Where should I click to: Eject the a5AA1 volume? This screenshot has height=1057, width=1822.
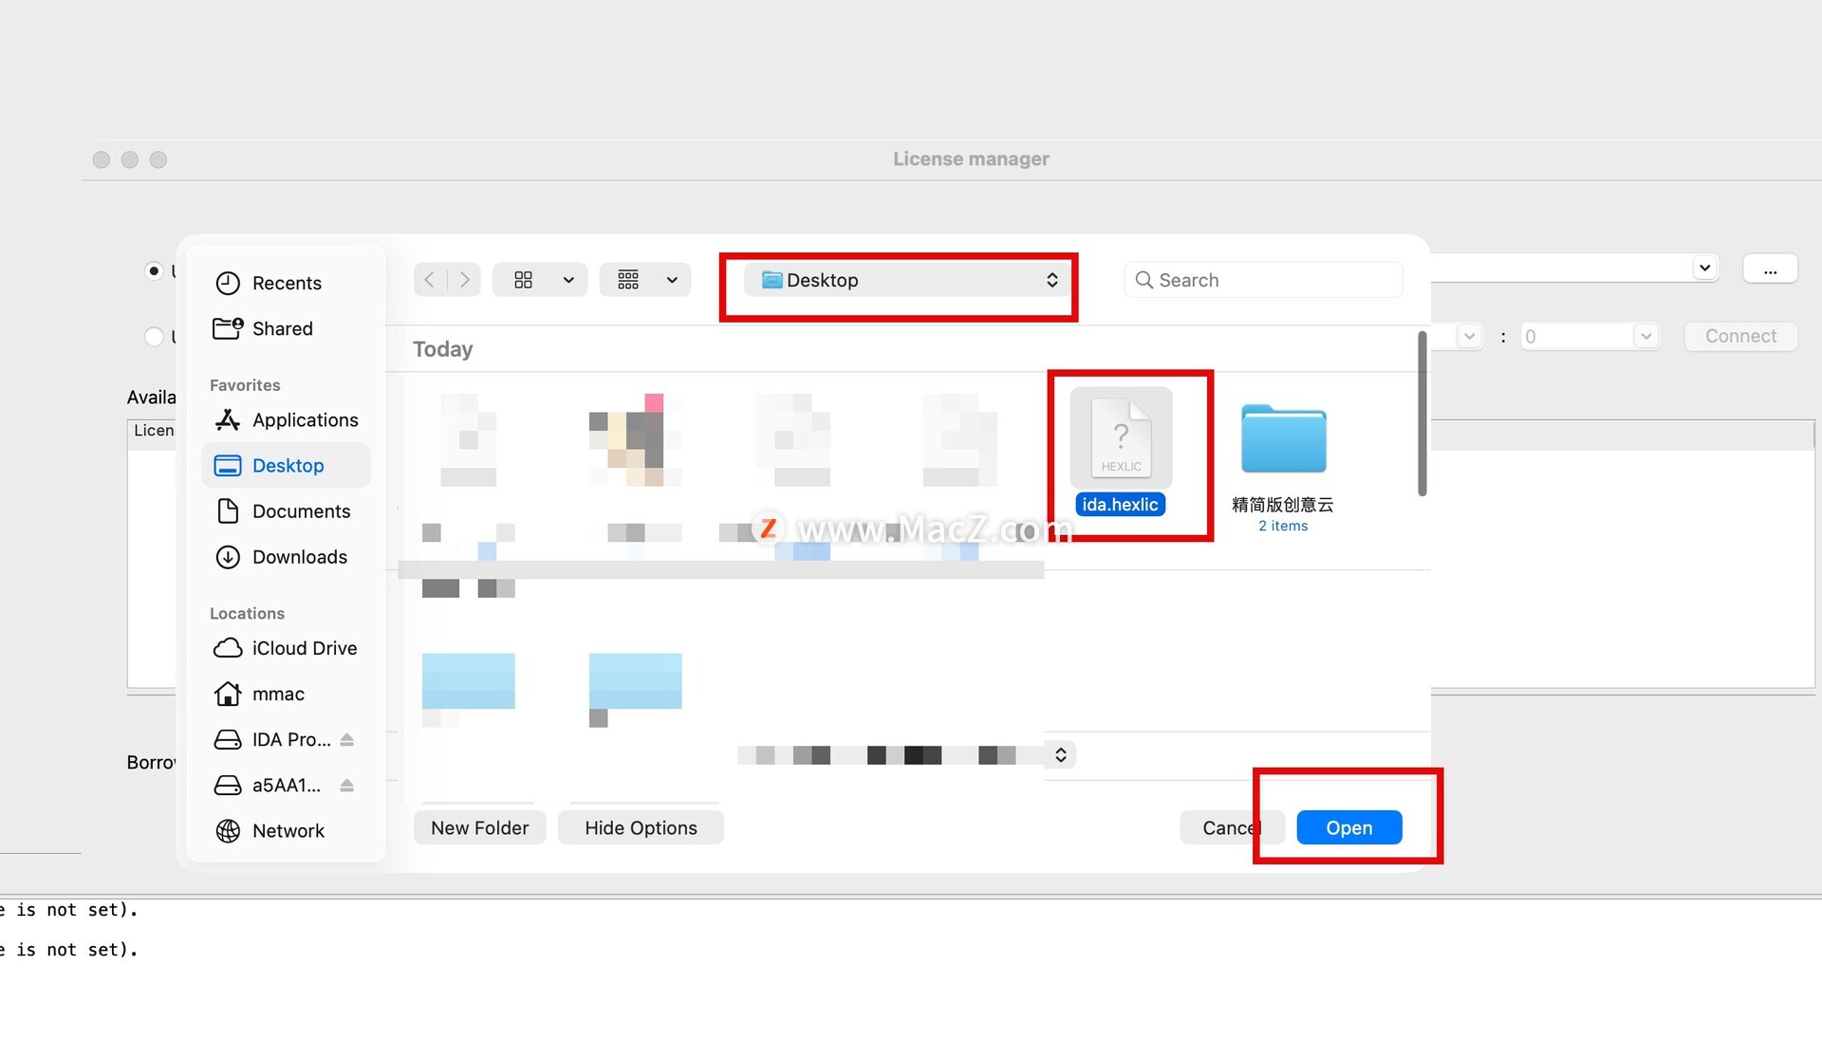coord(347,786)
